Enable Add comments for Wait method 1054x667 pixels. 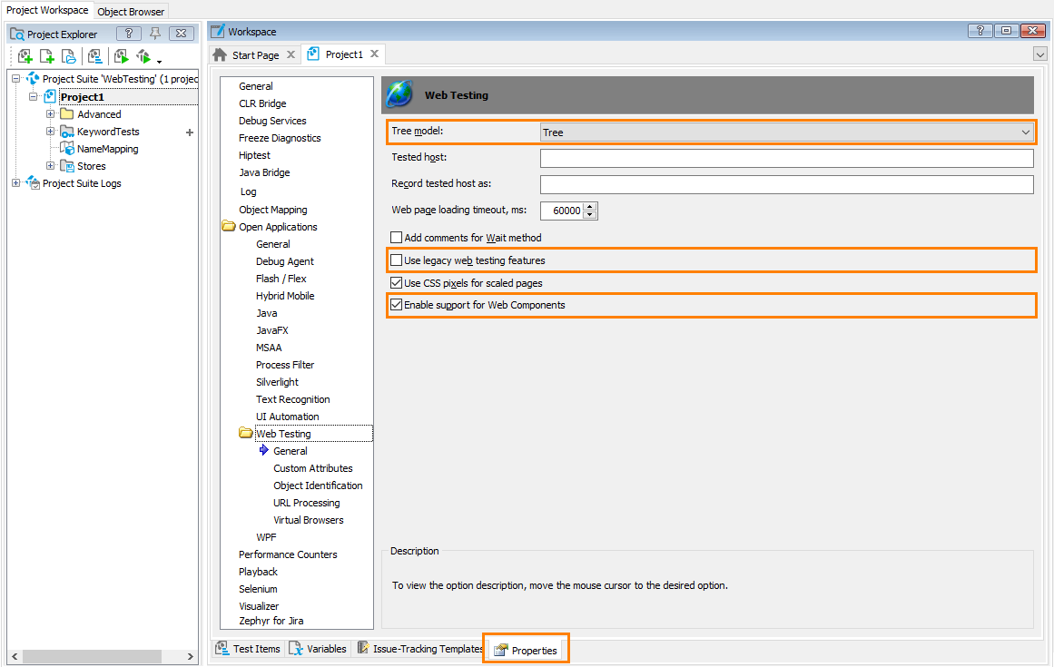[x=396, y=237]
